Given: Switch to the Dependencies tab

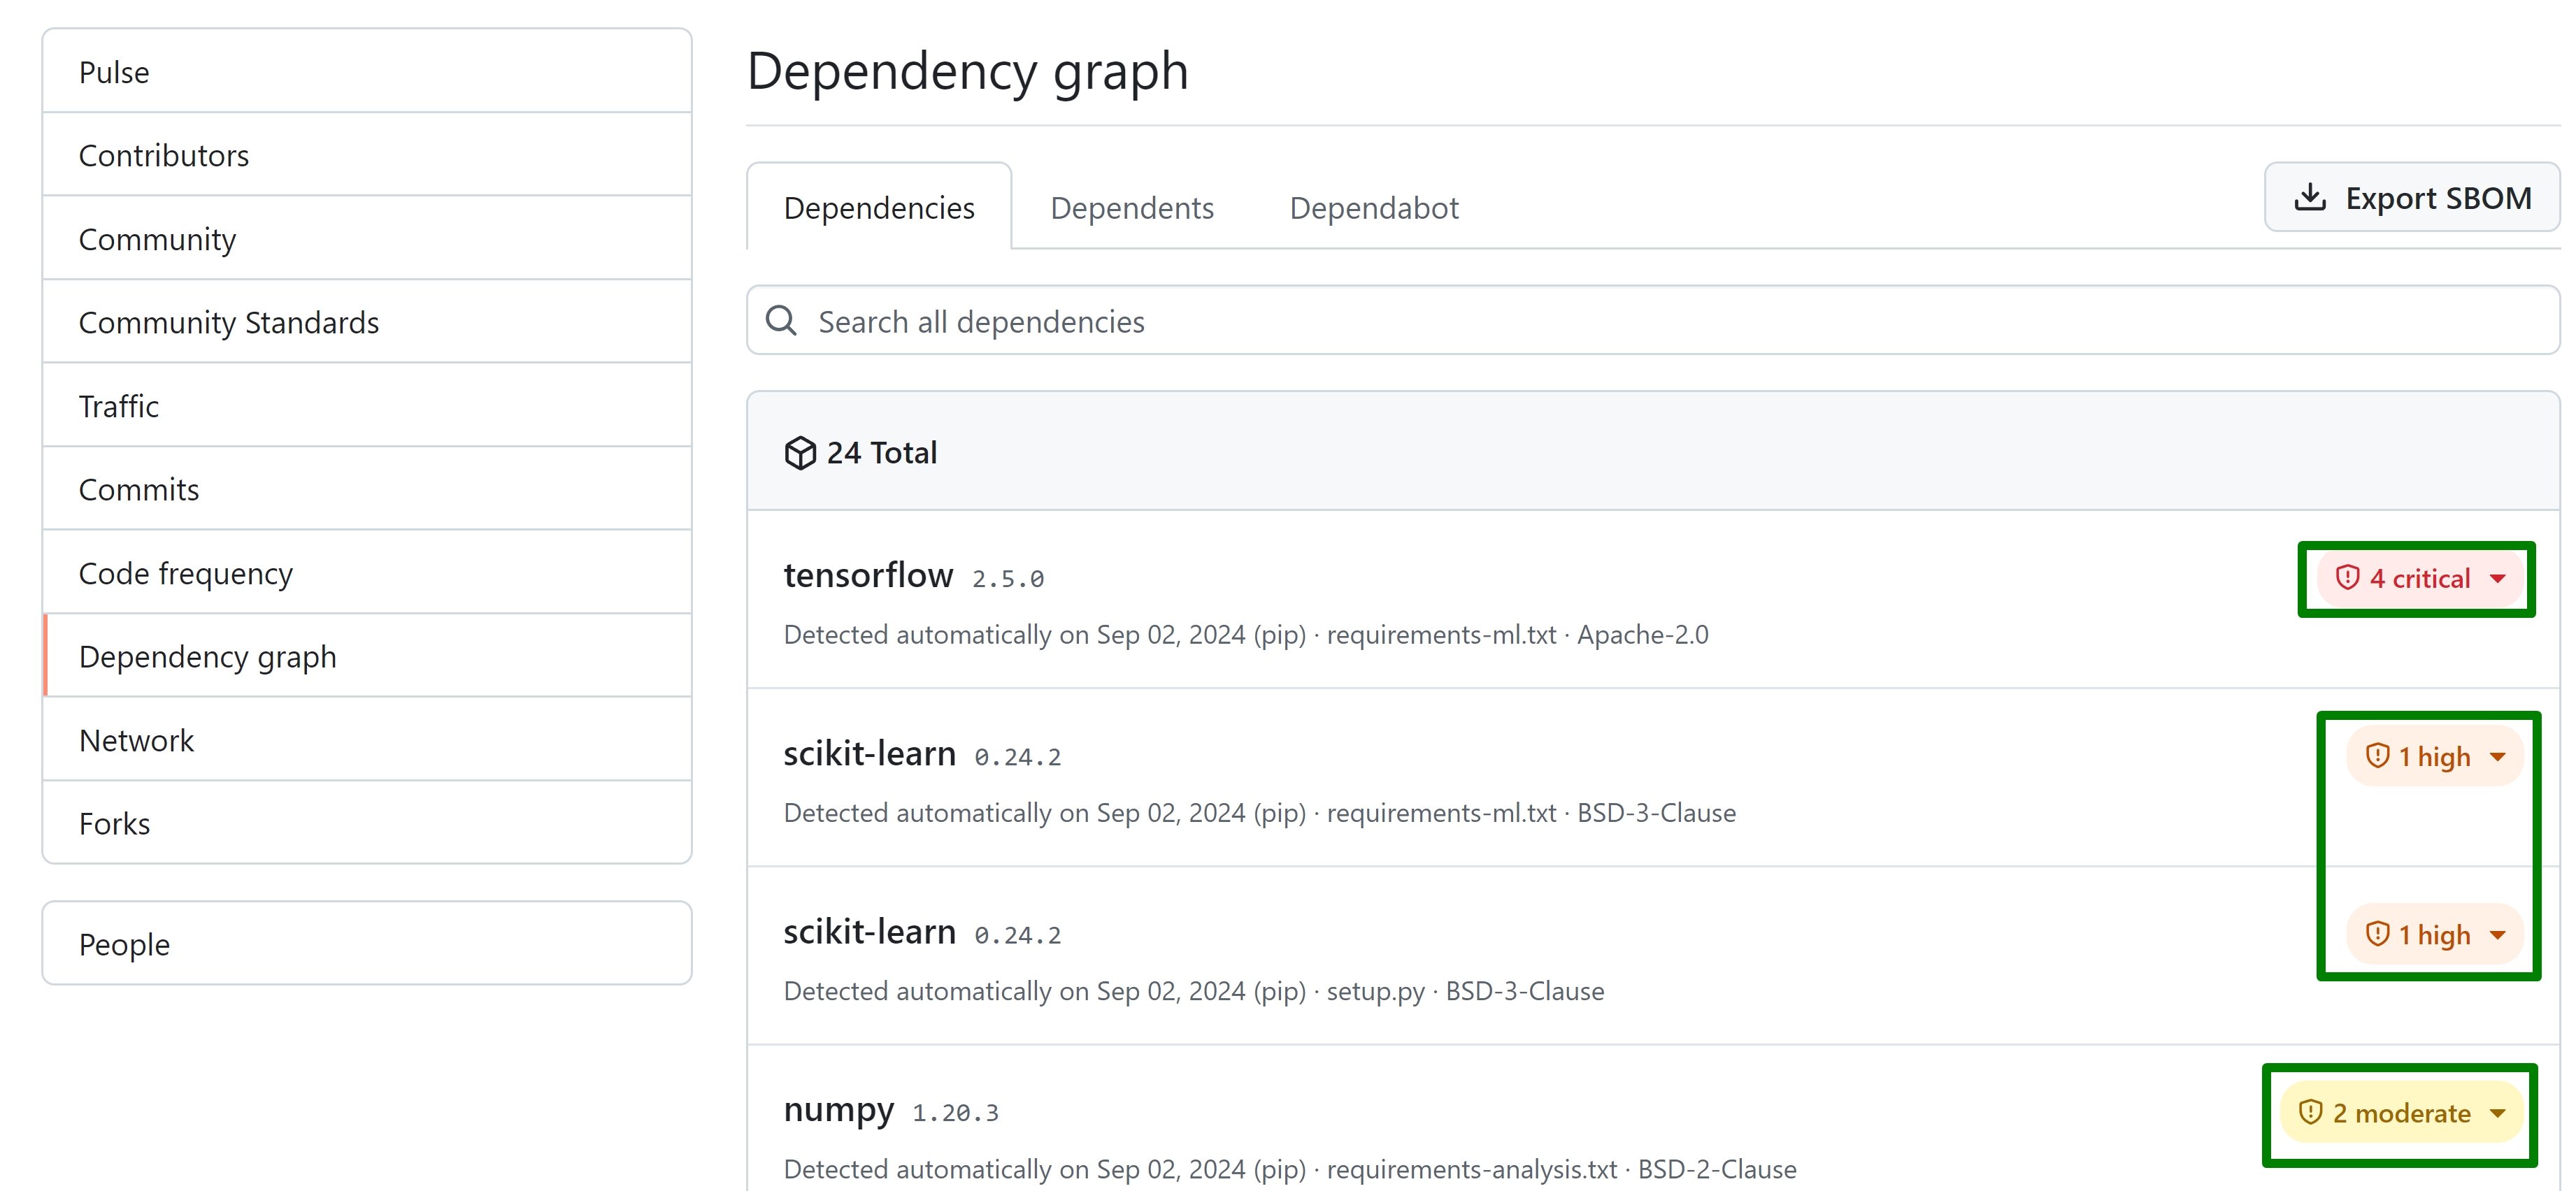Looking at the screenshot, I should coord(879,207).
